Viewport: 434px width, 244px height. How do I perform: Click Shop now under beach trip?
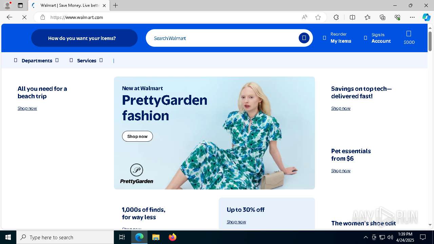(x=27, y=108)
